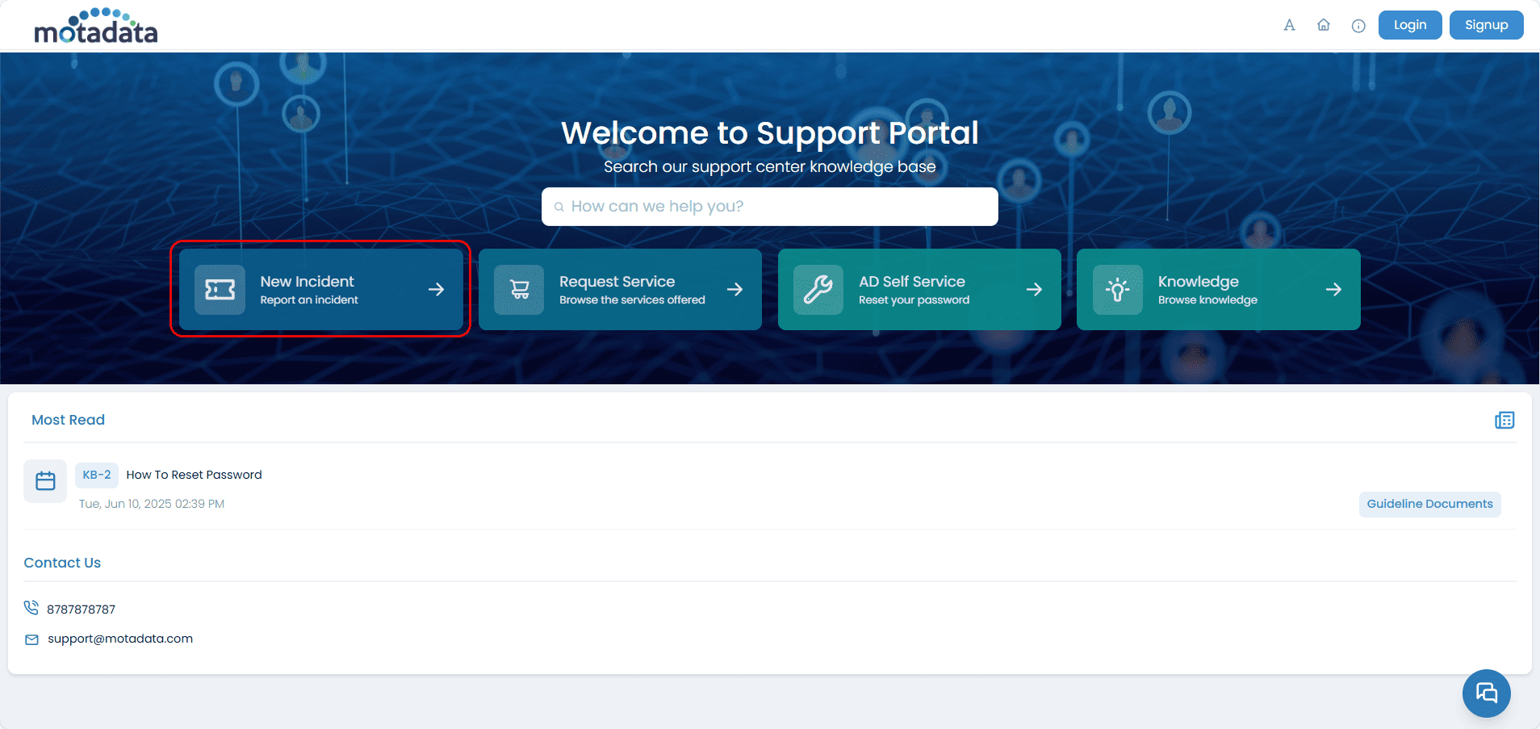Screen dimensions: 1540x729
Task: Open the info icon in the top bar
Action: tap(1358, 25)
